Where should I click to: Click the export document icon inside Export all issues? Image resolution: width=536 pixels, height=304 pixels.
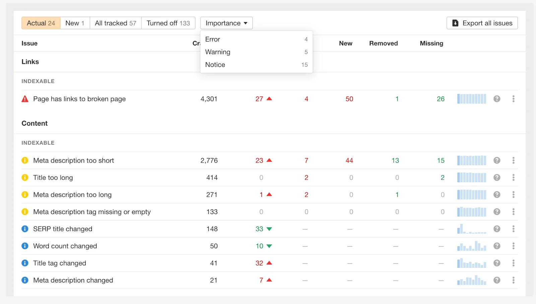(x=455, y=23)
